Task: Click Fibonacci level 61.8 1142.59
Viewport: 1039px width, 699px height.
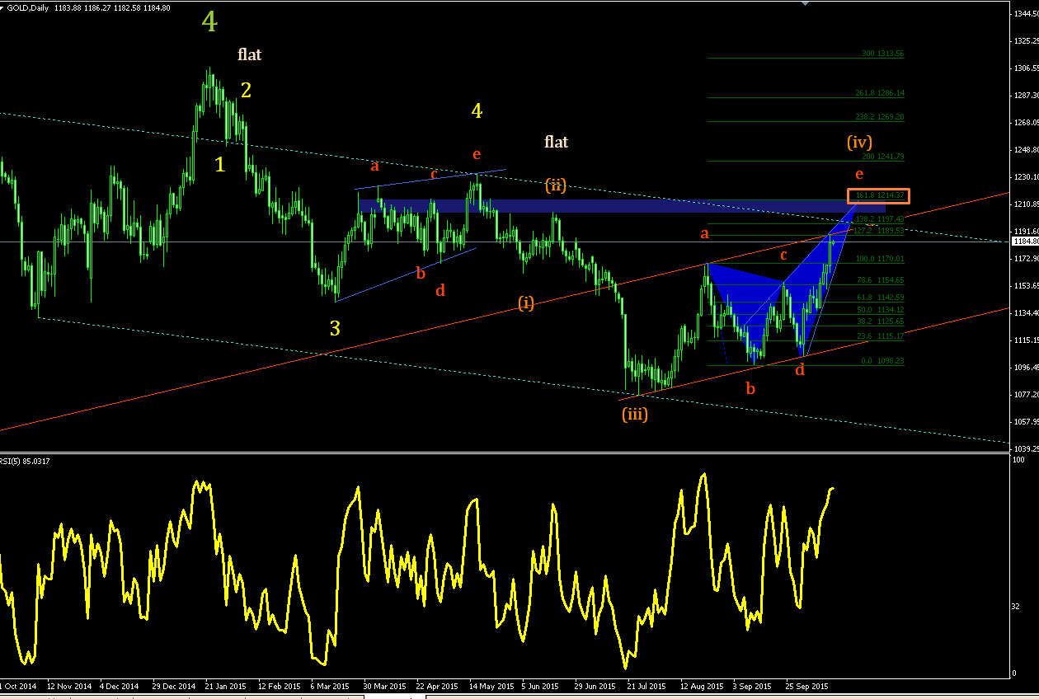Action: coord(882,297)
